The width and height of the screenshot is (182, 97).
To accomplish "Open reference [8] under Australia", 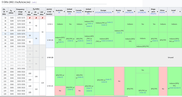I will (x=59, y=12).
